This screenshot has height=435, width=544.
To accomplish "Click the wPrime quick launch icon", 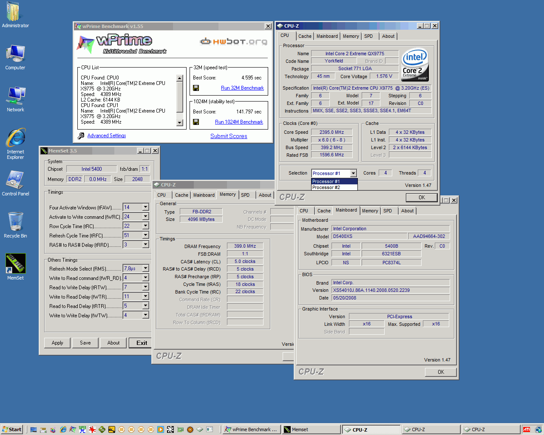I will [73, 429].
